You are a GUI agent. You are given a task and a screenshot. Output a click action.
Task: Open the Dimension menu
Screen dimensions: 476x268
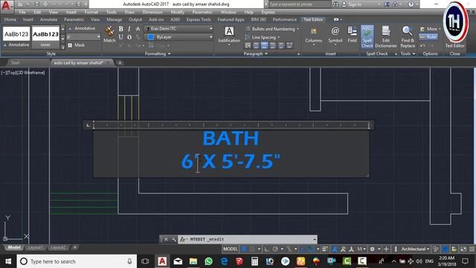coord(152,12)
